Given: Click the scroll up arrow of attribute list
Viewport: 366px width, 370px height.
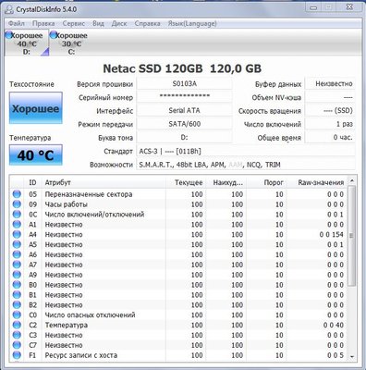Looking at the screenshot, I should click(352, 181).
